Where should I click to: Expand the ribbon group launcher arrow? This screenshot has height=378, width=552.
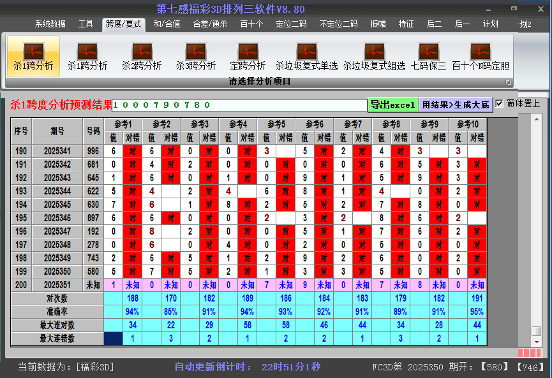pos(509,82)
